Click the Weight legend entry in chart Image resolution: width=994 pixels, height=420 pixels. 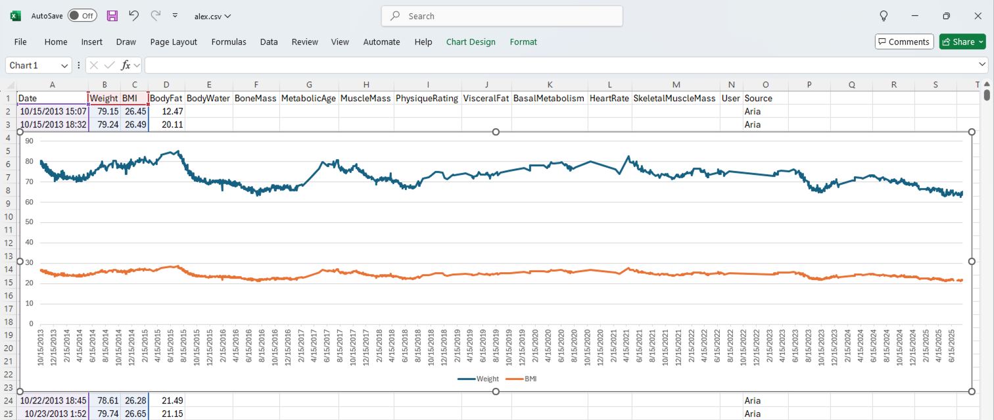point(479,379)
